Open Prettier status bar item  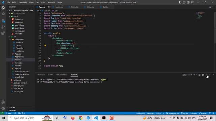point(203,113)
